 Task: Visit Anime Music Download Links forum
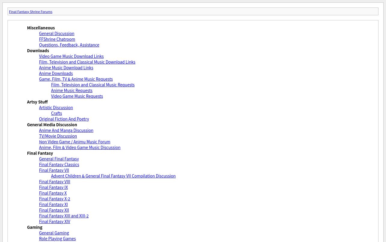pos(66,68)
